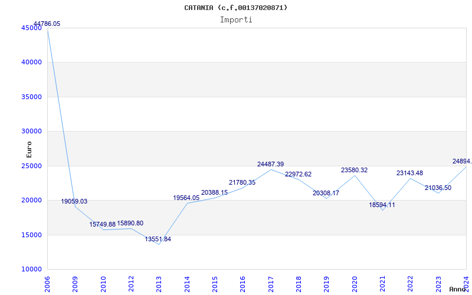The width and height of the screenshot is (472, 295).
Task: Click the x-axis year 2015
Action: coord(215,284)
